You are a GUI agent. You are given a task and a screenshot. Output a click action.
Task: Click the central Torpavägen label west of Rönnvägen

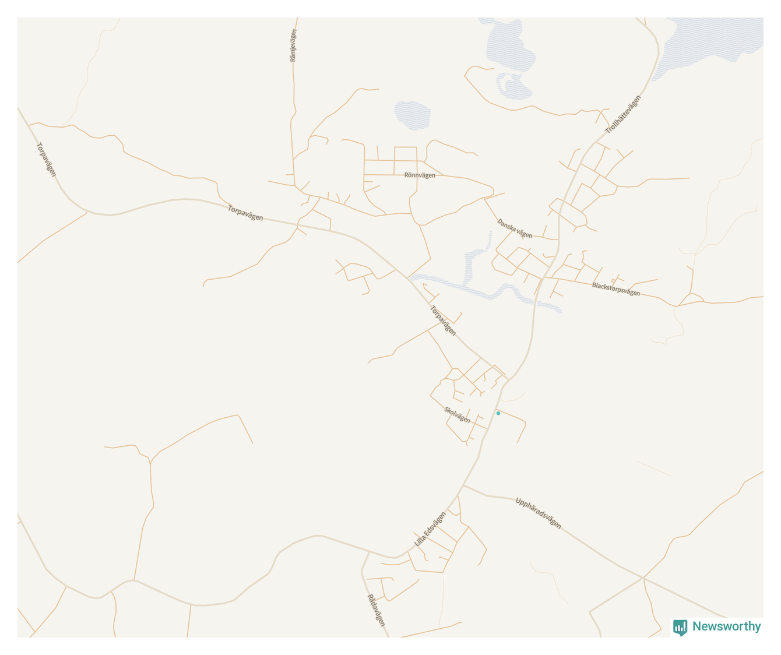(245, 213)
